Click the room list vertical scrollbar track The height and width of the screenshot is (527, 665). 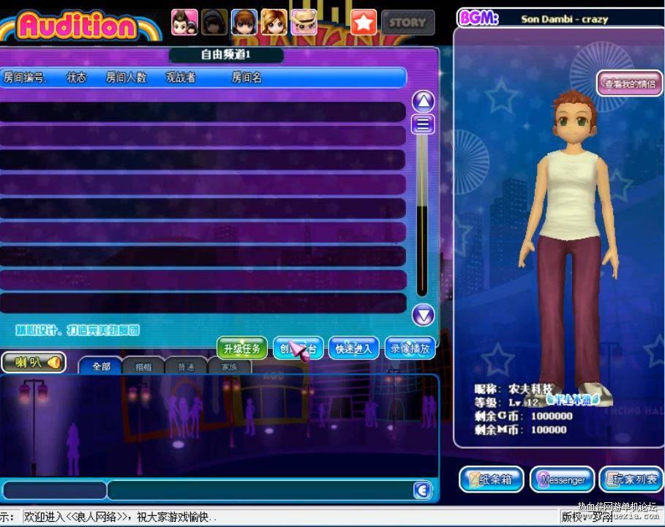(x=421, y=217)
